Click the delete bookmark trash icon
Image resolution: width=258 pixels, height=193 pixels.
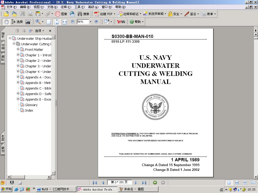click(17, 31)
